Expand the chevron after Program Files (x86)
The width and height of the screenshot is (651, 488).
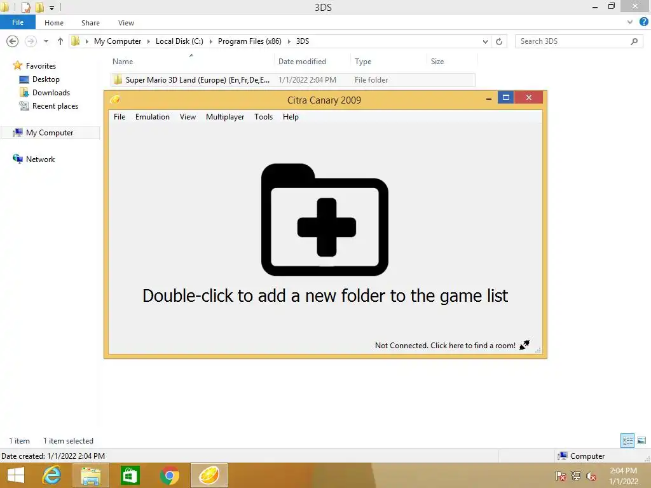(289, 41)
